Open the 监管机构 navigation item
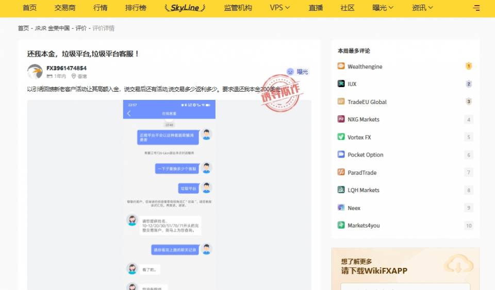 point(238,8)
